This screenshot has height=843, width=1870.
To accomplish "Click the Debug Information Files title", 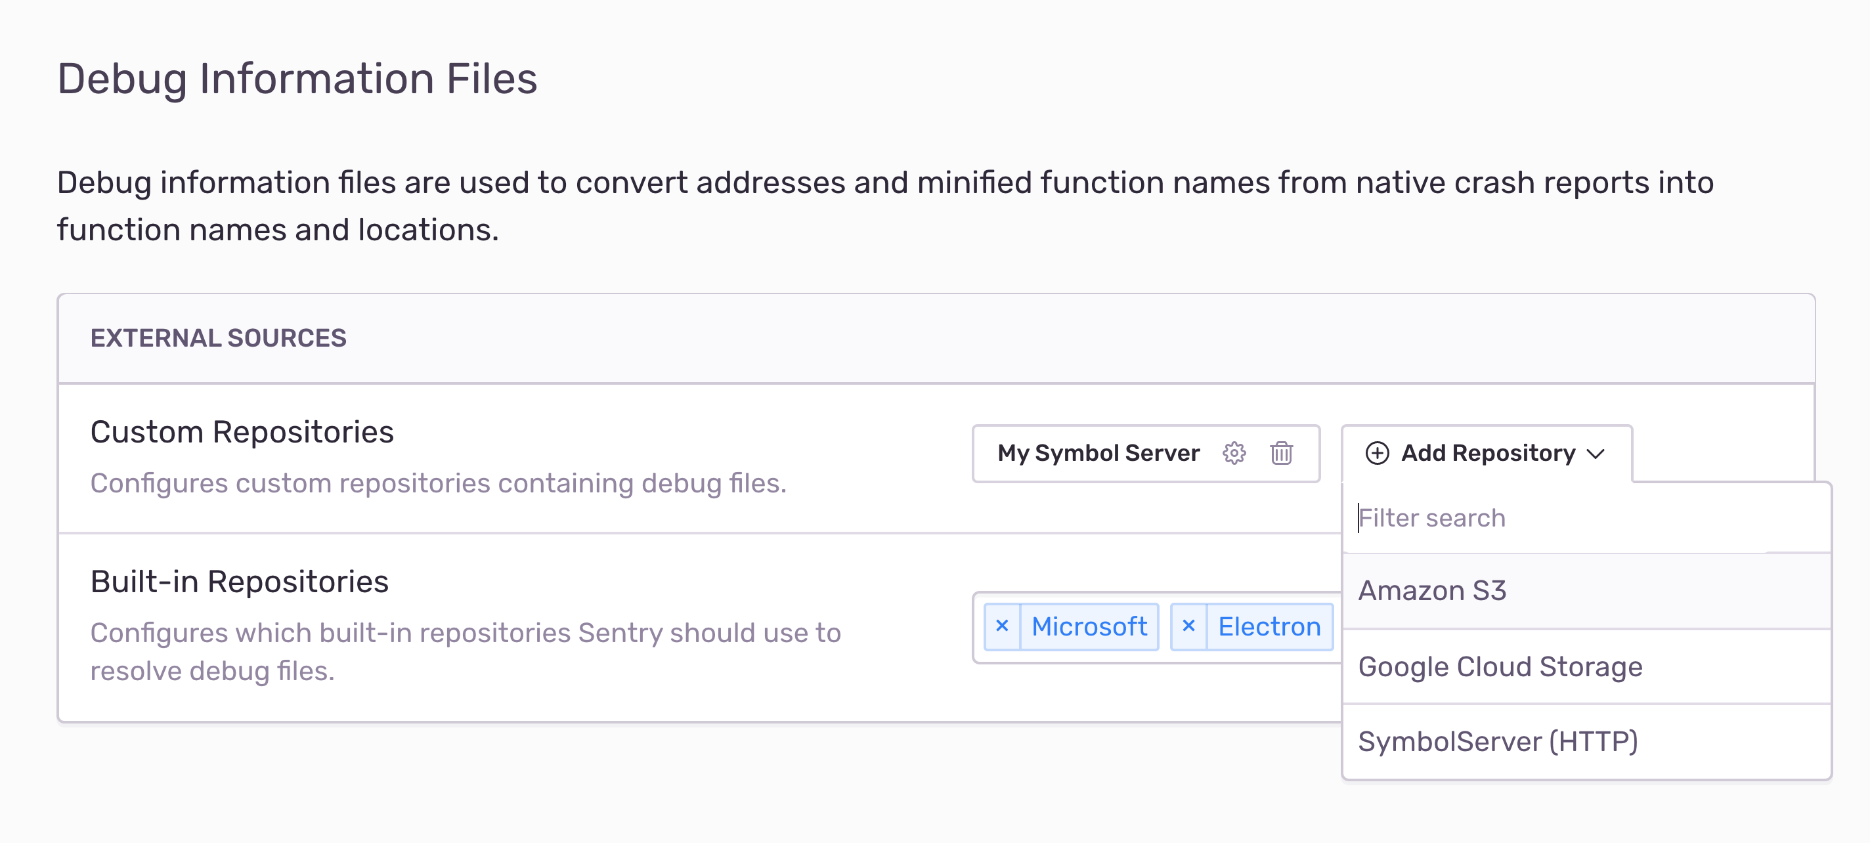I will [x=297, y=78].
